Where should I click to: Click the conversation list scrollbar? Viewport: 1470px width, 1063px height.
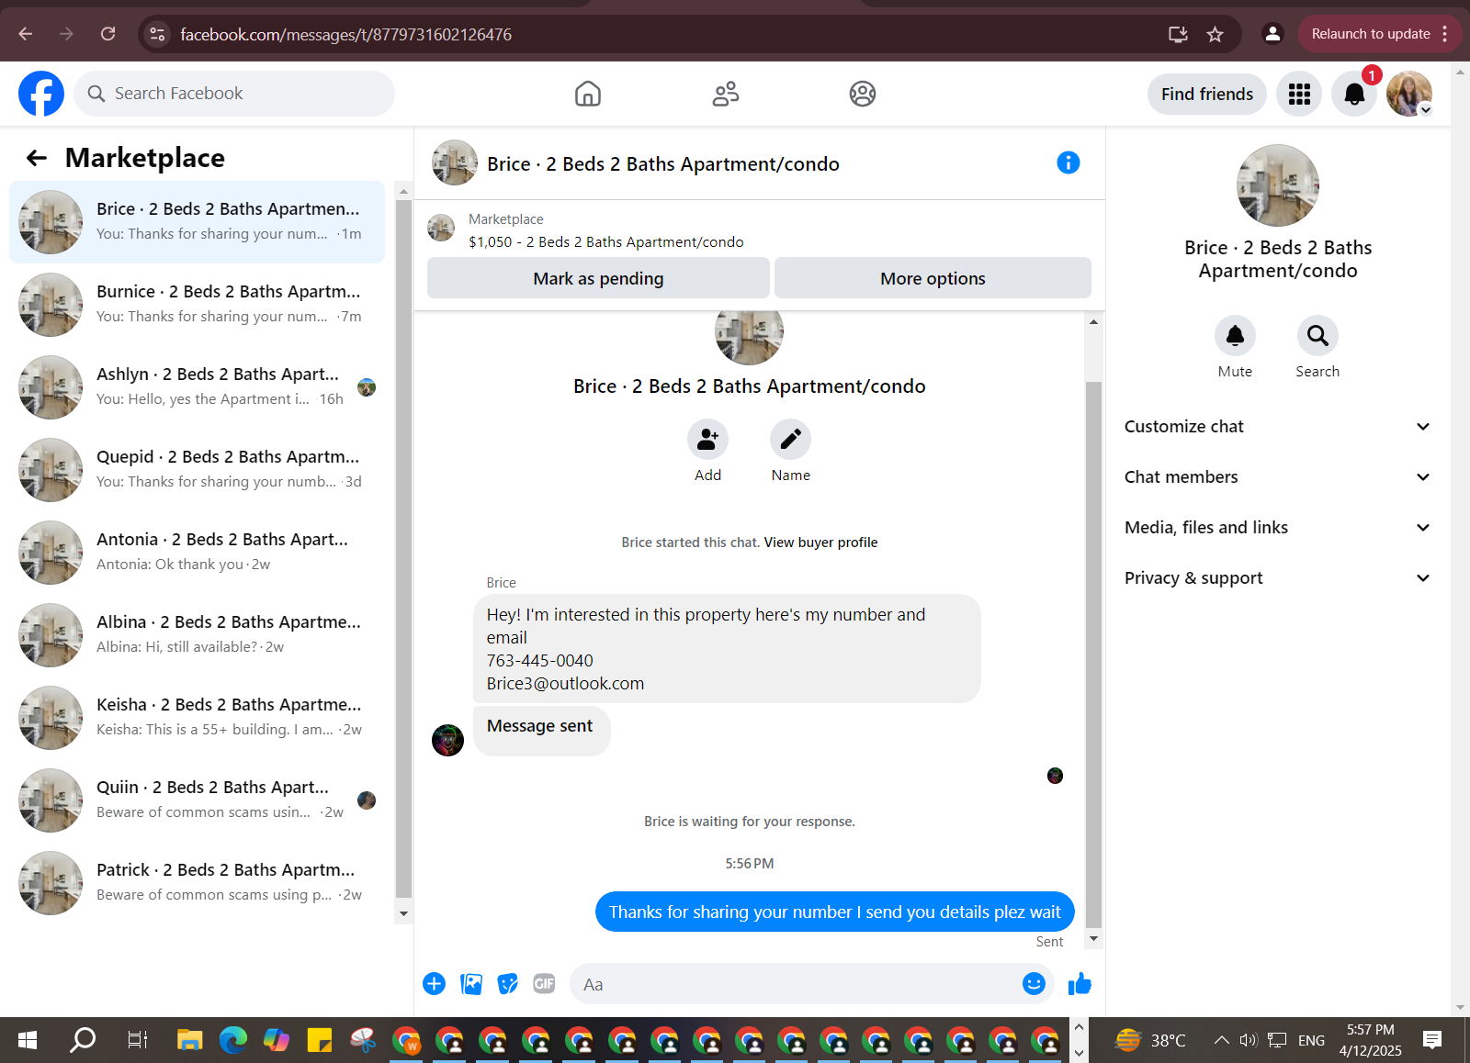[x=403, y=548]
